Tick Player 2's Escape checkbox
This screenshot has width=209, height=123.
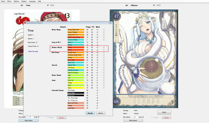(x=152, y=117)
